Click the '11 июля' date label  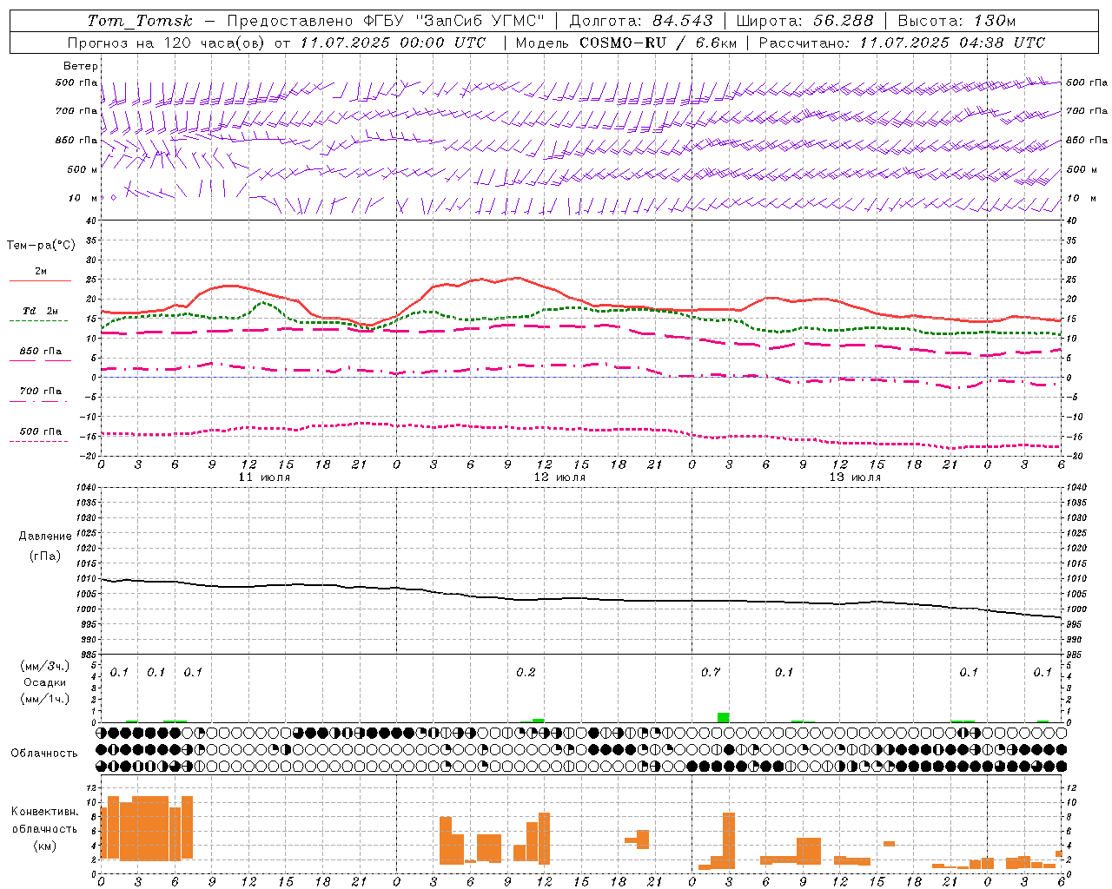[264, 477]
